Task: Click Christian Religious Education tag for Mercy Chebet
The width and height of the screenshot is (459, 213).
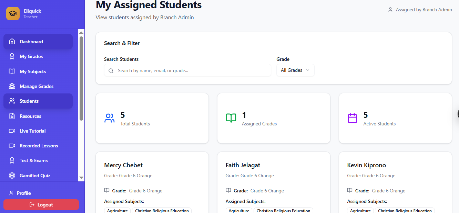Action: (x=162, y=211)
